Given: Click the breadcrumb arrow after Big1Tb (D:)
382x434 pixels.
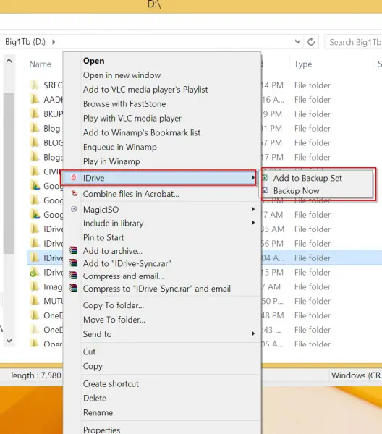Looking at the screenshot, I should [x=54, y=42].
